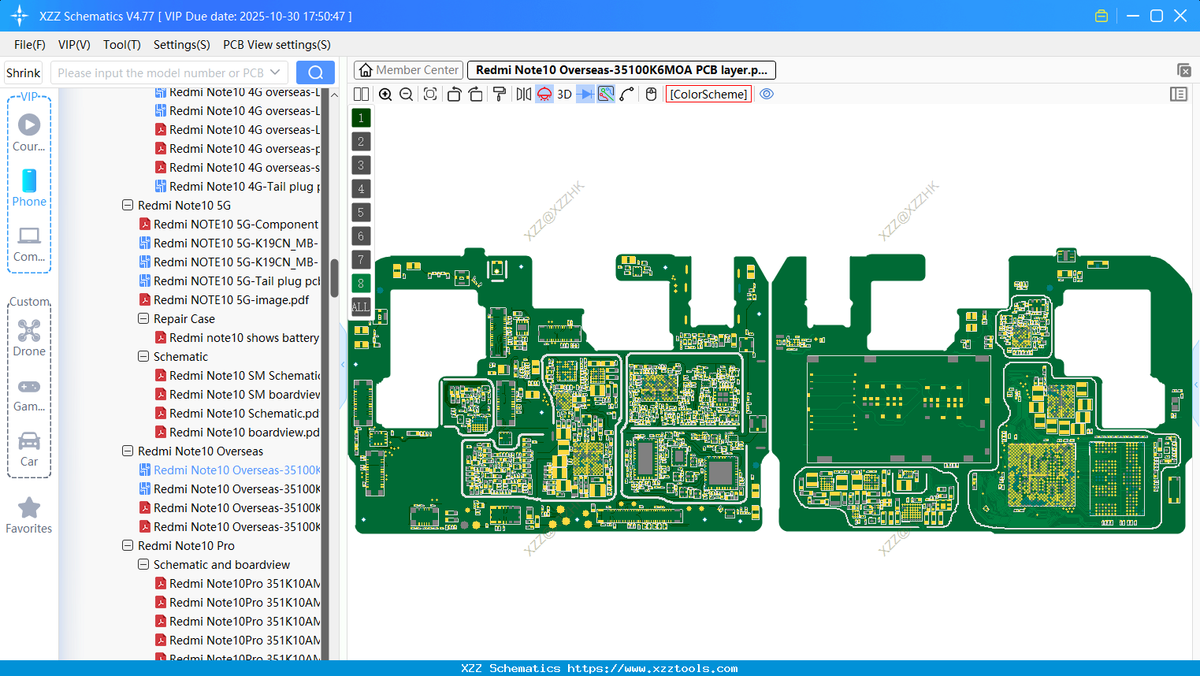
Task: Select PCB layer 8 swatch
Action: point(360,283)
